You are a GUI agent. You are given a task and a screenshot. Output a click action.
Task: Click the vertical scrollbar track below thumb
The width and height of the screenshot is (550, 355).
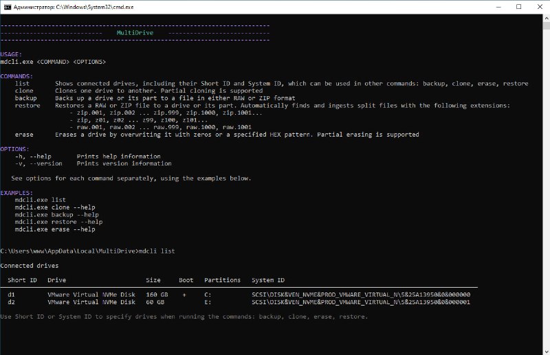click(x=547, y=190)
